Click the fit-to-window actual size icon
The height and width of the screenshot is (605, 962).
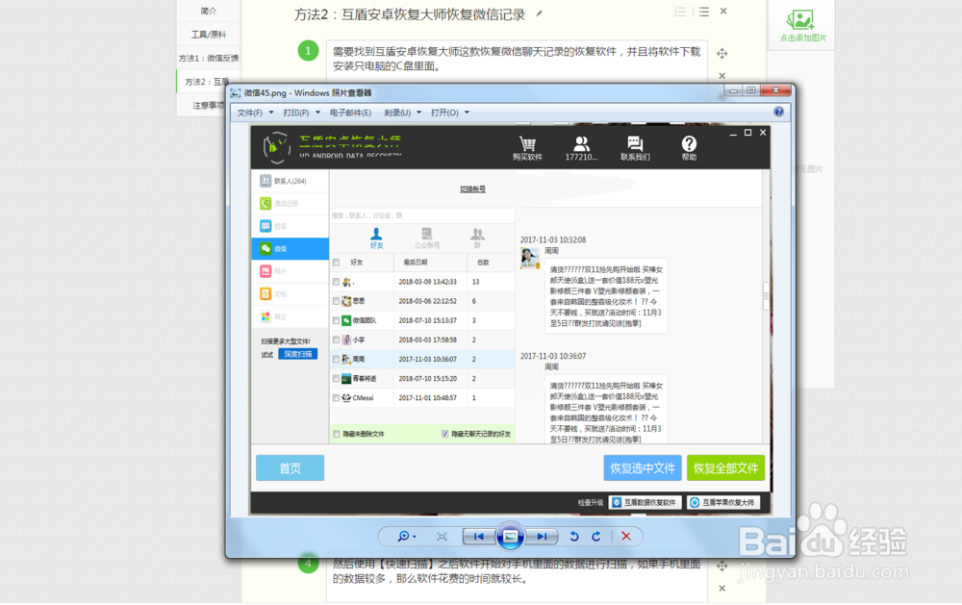(x=442, y=537)
